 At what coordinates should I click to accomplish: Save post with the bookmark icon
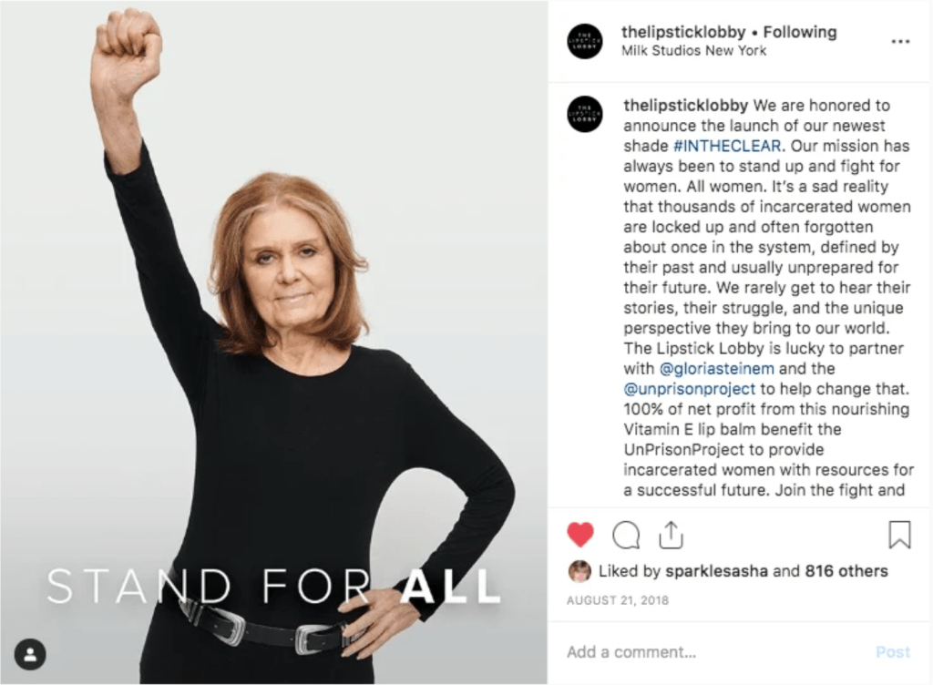pos(899,534)
